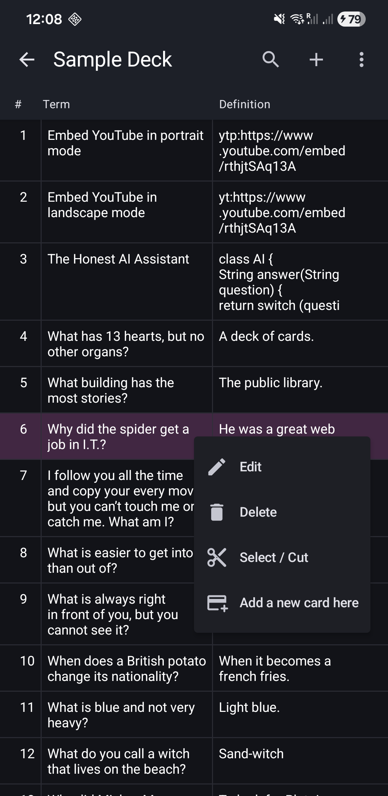Tap the 'Term' column header
The height and width of the screenshot is (796, 388).
tap(56, 104)
